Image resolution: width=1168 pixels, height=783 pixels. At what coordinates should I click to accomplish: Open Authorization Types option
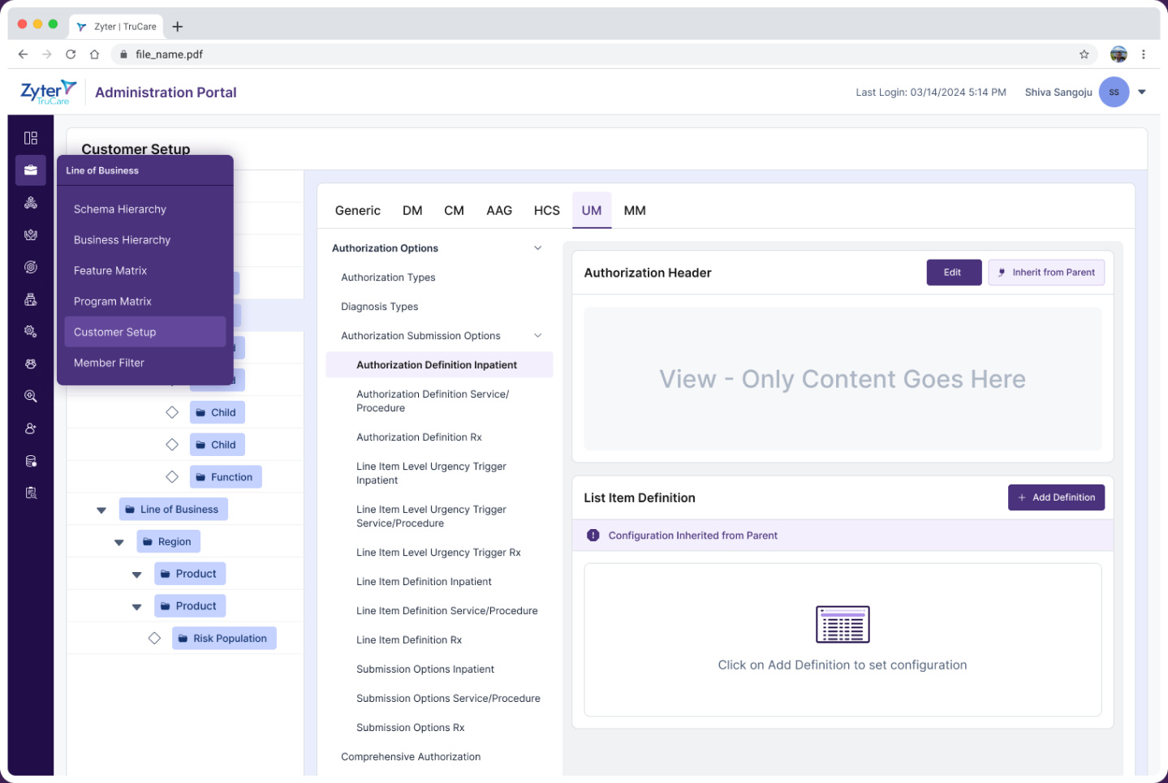pos(388,277)
